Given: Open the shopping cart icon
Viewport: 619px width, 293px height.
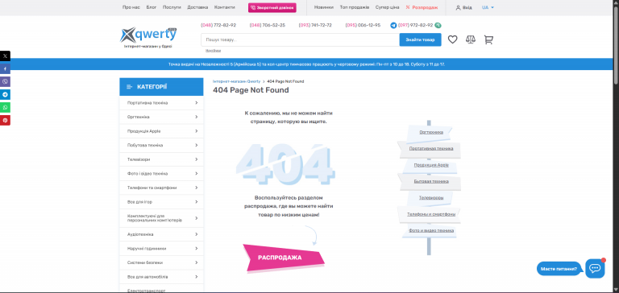Looking at the screenshot, I should click(x=488, y=39).
